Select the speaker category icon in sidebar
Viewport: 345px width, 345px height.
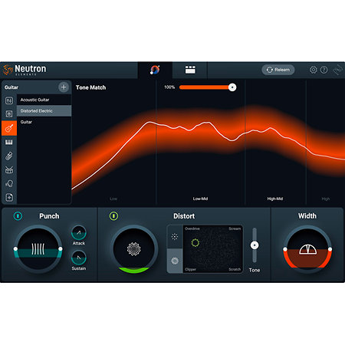click(x=9, y=113)
